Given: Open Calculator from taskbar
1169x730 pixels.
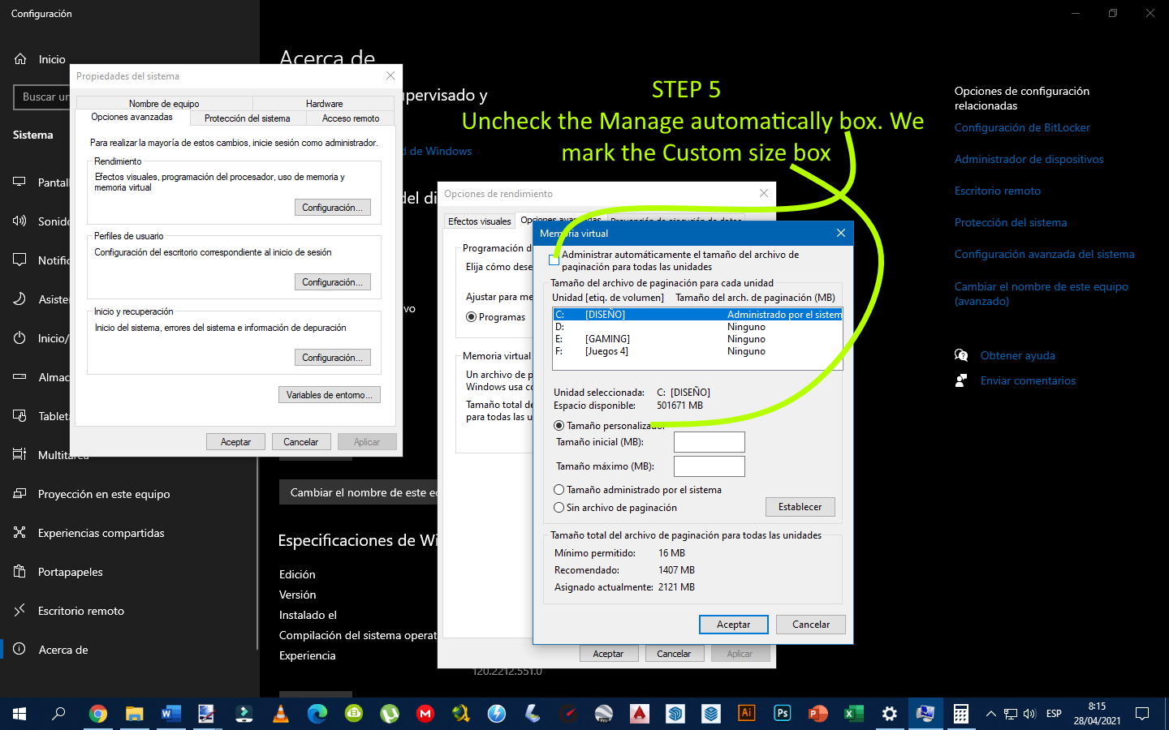Looking at the screenshot, I should (960, 714).
